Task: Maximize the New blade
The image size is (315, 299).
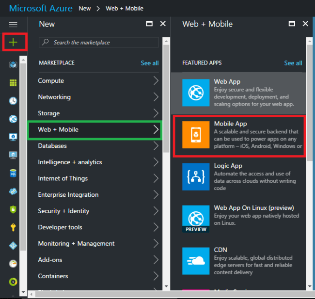Action: click(149, 24)
